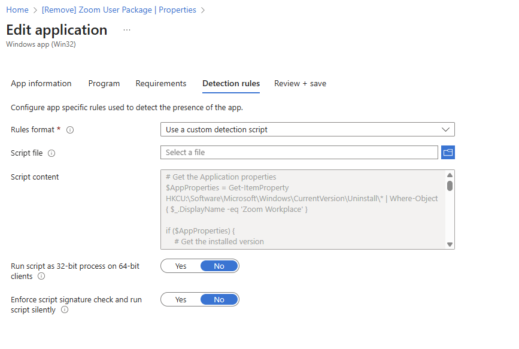The height and width of the screenshot is (349, 519).
Task: Click info icon beside Script file label
Action: [x=51, y=153]
